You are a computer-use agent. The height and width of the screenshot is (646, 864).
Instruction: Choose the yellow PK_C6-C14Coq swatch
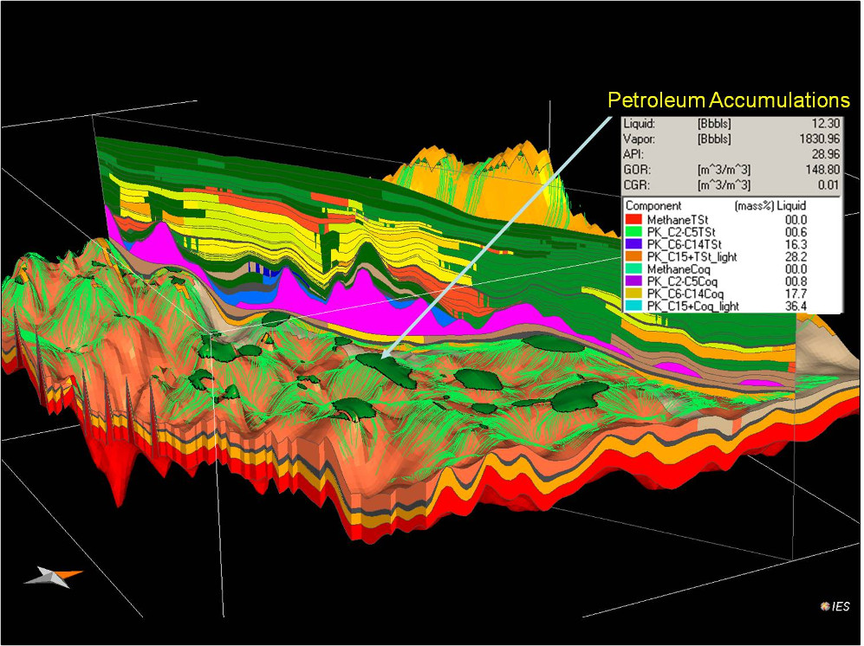[633, 294]
